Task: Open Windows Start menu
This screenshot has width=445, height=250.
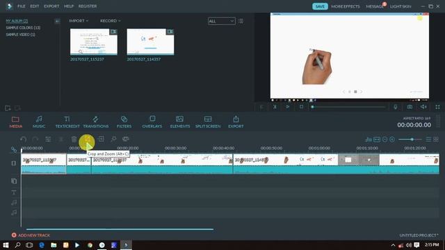Action: (x=6, y=245)
